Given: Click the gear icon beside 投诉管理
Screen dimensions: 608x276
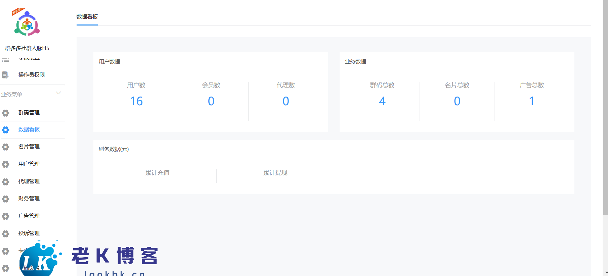Looking at the screenshot, I should click(x=6, y=234).
